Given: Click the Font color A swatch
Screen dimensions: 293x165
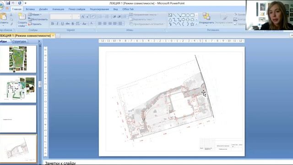Looking at the screenshot, I should pos(92,23).
